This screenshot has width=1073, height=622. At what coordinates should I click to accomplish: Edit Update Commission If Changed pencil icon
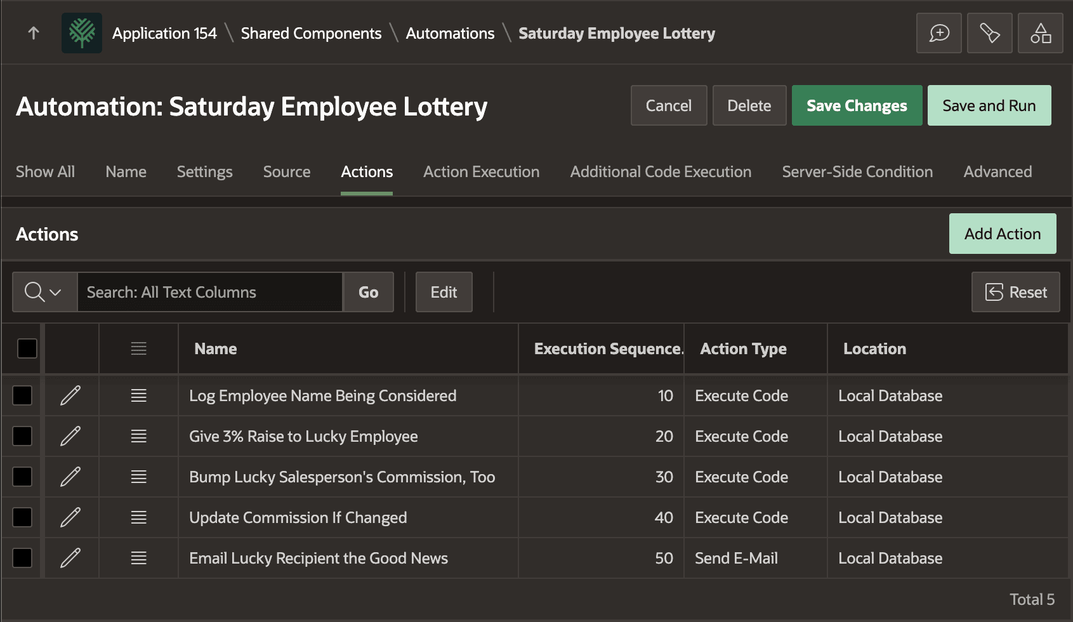(x=70, y=517)
